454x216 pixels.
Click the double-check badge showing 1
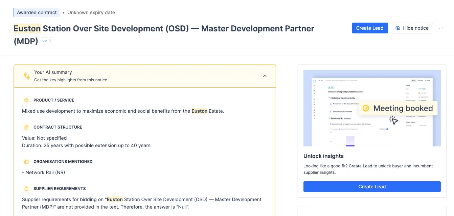pos(47,41)
